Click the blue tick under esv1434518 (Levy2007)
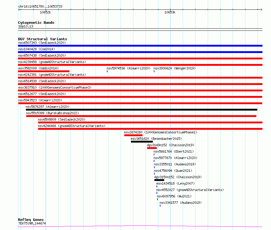 [157, 186]
